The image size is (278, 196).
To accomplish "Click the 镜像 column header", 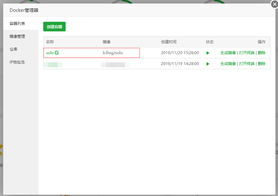I will pyautogui.click(x=107, y=42).
